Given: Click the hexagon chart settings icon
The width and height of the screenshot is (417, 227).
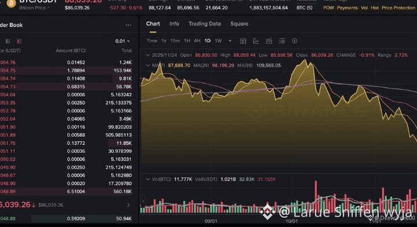Looking at the screenshot, I should [295, 41].
